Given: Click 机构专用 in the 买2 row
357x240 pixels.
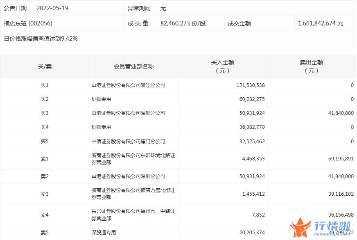Looking at the screenshot, I should pos(101,99).
